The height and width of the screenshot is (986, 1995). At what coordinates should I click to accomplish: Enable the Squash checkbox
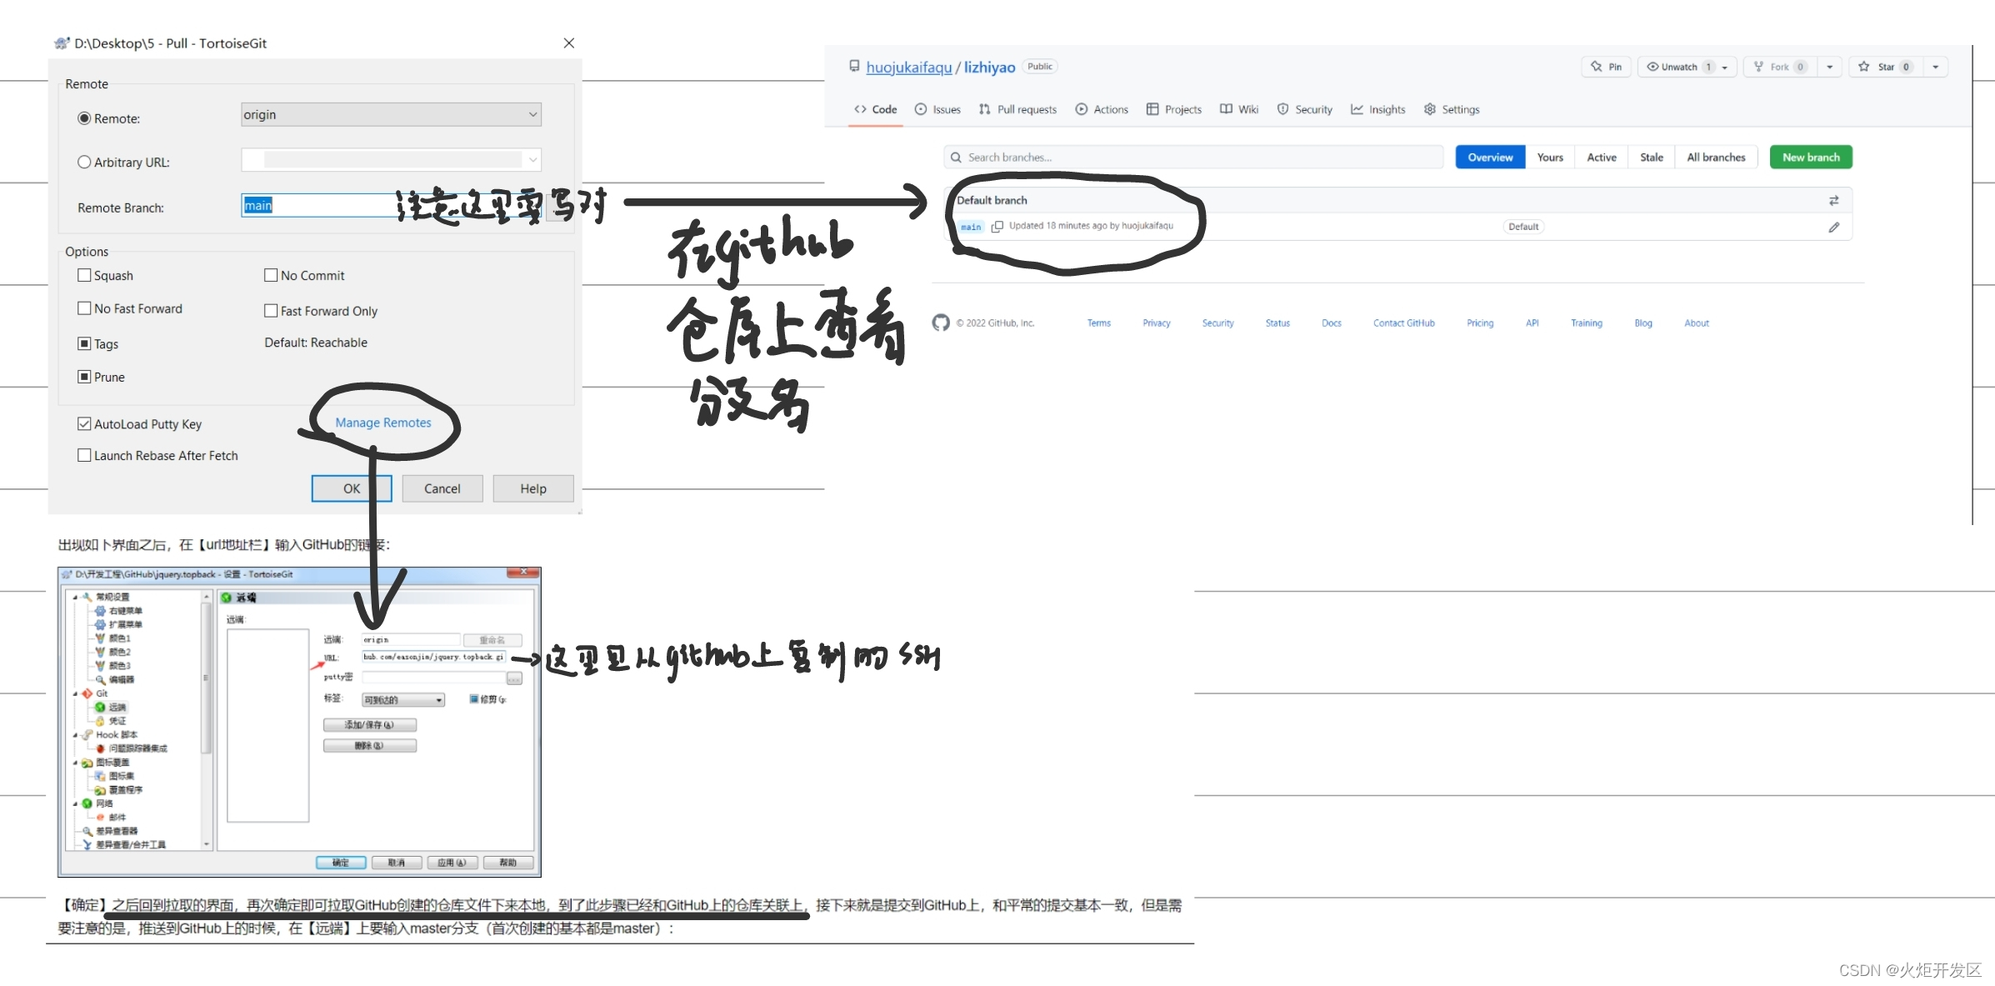point(84,275)
